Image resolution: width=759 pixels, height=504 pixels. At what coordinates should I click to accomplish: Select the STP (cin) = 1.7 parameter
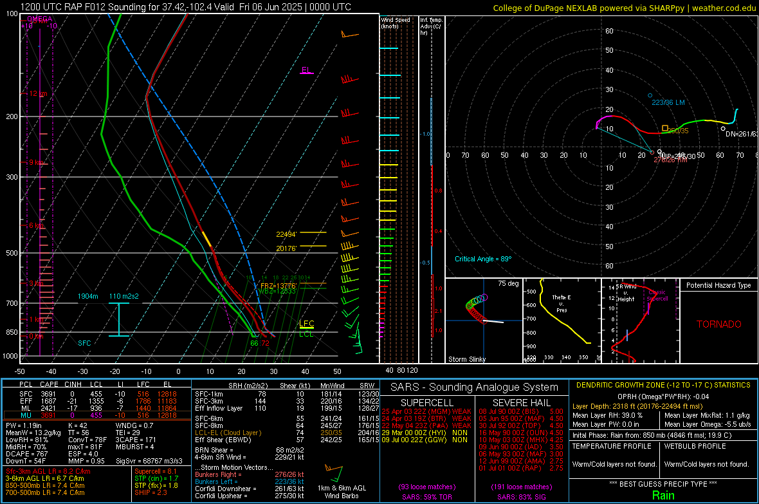coord(156,478)
